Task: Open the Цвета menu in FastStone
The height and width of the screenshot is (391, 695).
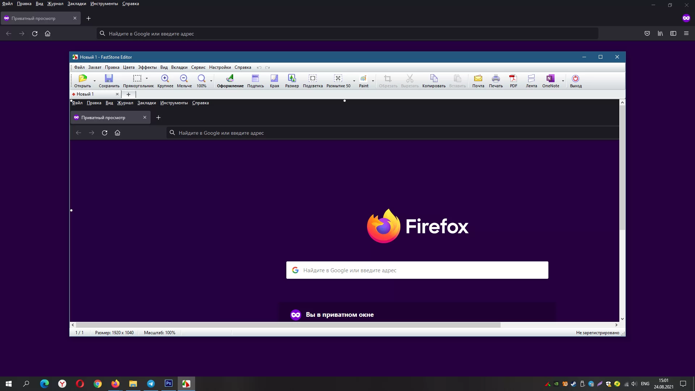Action: pos(129,67)
